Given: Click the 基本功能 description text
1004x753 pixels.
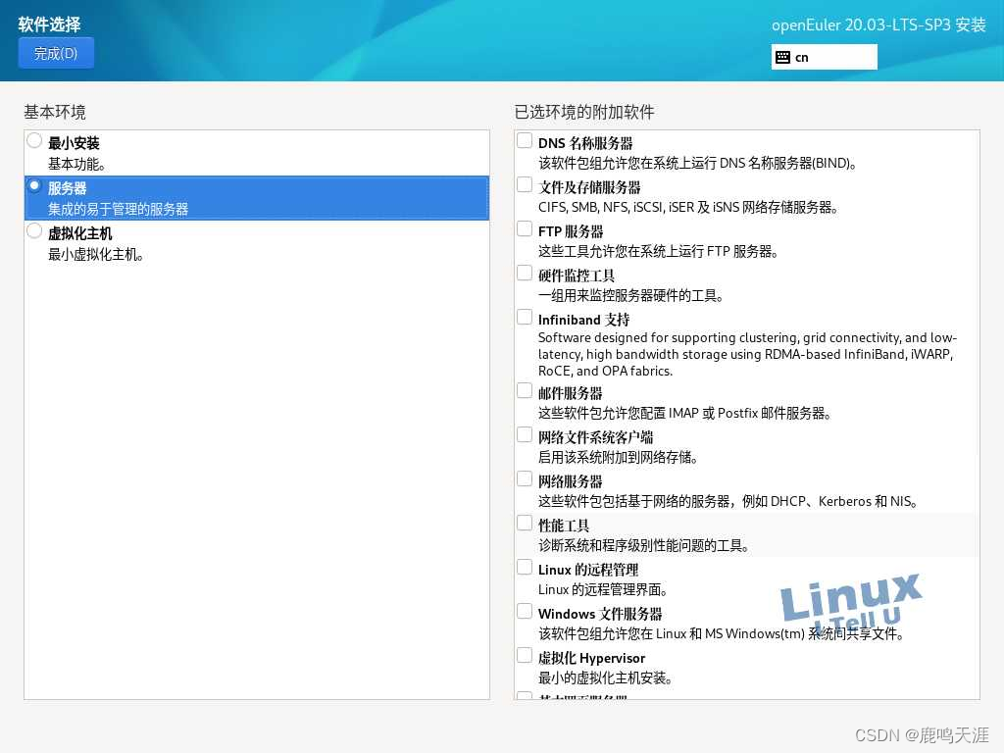Looking at the screenshot, I should tap(76, 164).
